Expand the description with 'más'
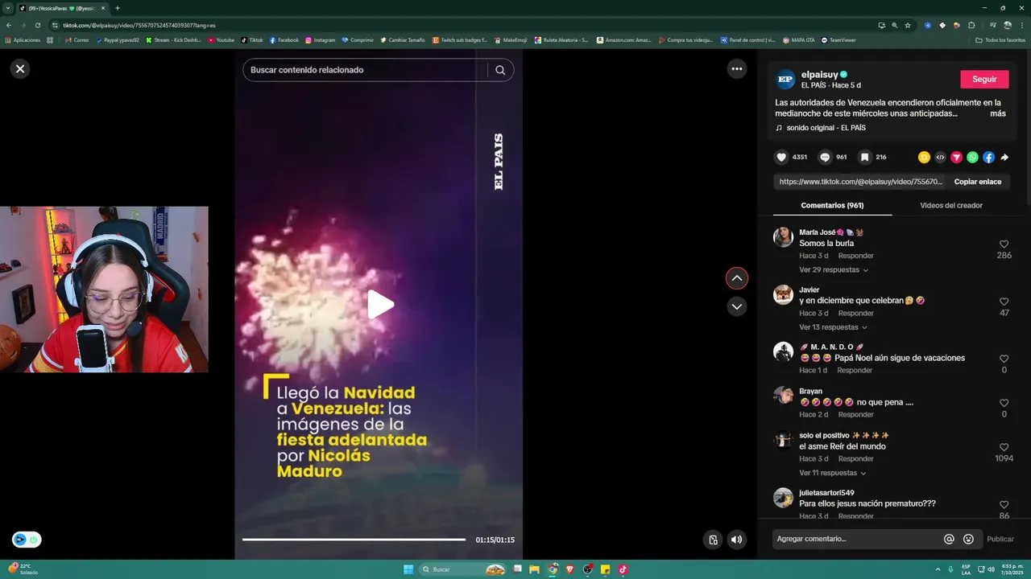This screenshot has width=1031, height=579. (998, 113)
